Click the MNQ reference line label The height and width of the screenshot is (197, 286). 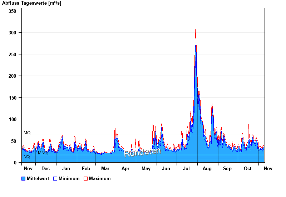[x=43, y=153]
